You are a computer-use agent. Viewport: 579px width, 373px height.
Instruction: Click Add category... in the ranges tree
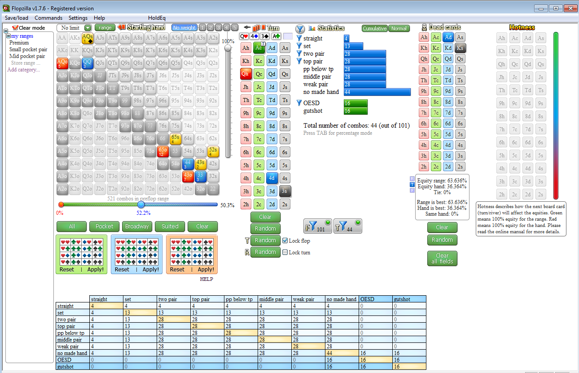point(23,70)
